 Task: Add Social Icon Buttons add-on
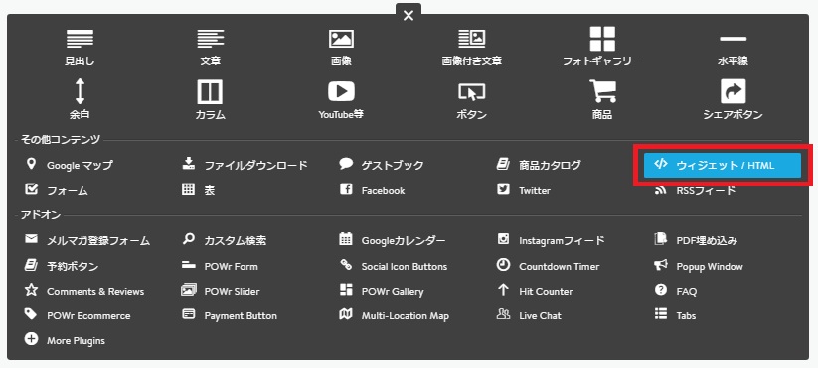pyautogui.click(x=394, y=266)
